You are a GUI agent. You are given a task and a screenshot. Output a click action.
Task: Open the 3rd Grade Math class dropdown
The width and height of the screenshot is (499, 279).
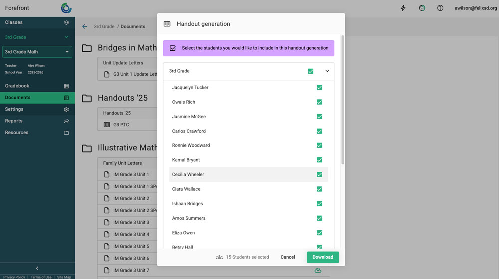click(x=37, y=52)
